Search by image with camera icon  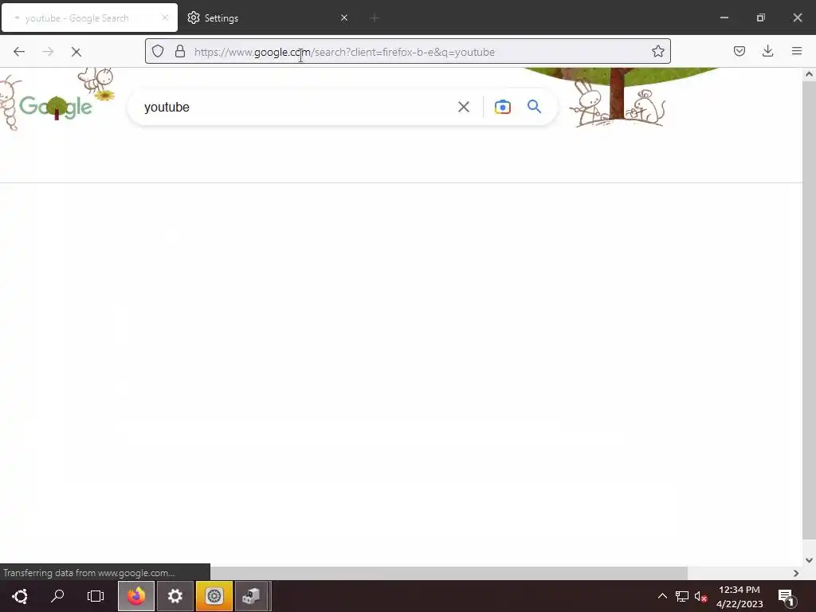point(502,108)
